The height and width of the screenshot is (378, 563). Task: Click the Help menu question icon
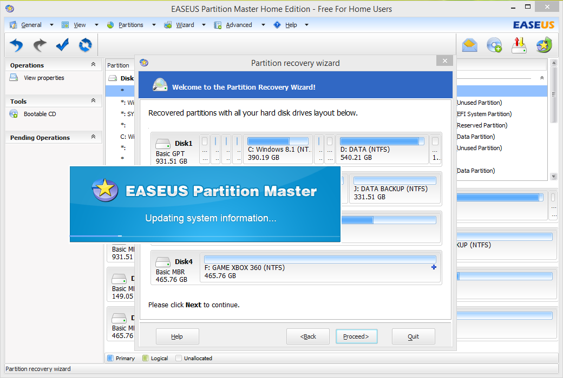click(x=277, y=25)
